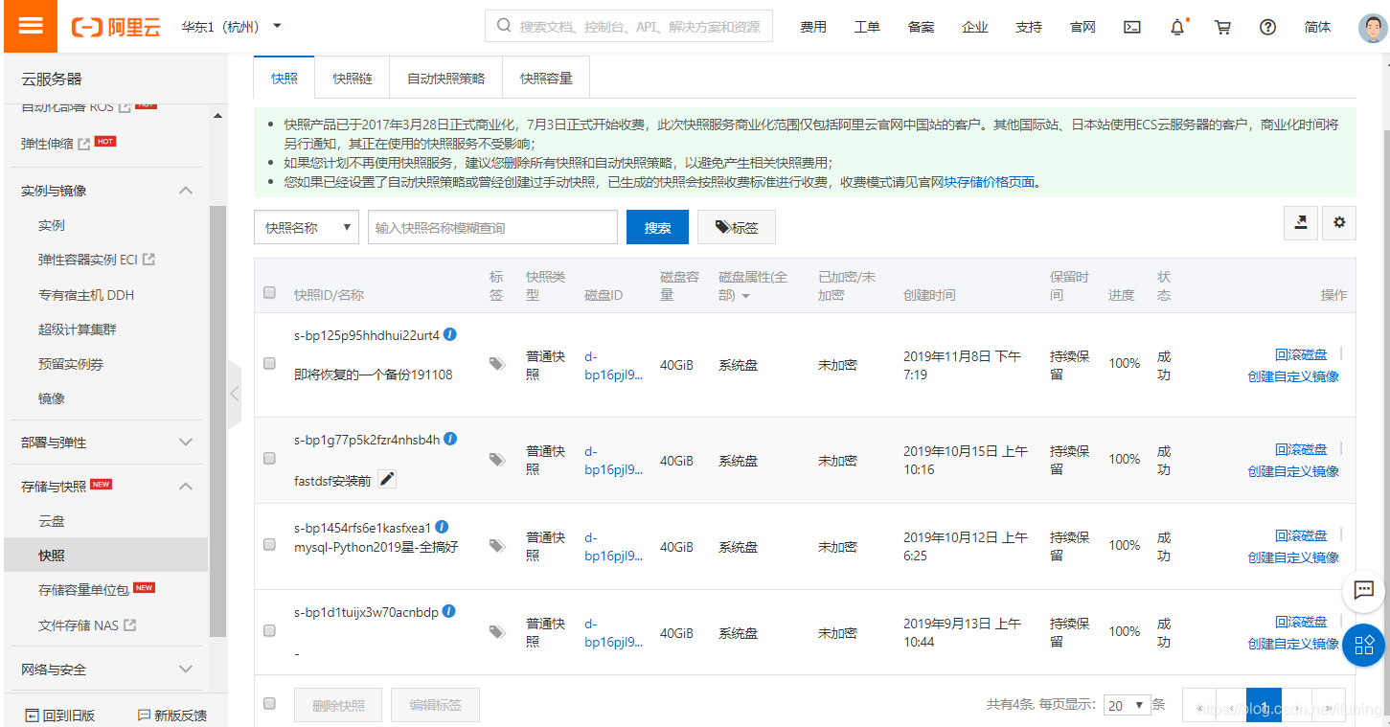1390x727 pixels.
Task: Switch to 自动快照策略 tab
Action: [x=446, y=79]
